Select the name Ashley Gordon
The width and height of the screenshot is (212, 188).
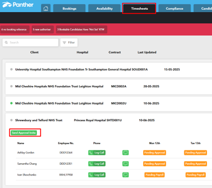coord(26,153)
